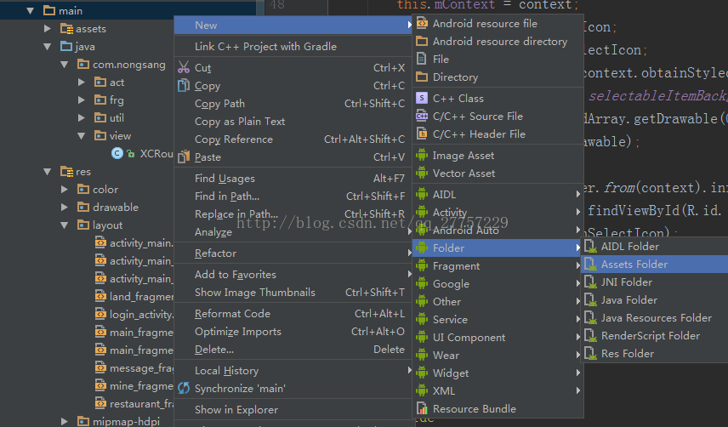This screenshot has height=427, width=728.
Task: Select Delete... menu entry
Action: [293, 350]
